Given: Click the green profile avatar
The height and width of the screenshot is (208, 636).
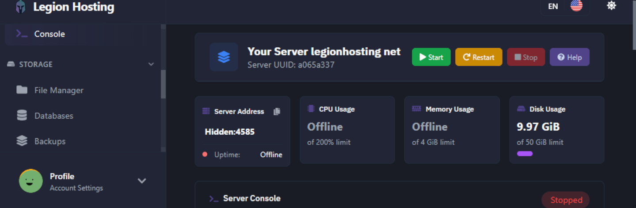Looking at the screenshot, I should [31, 181].
